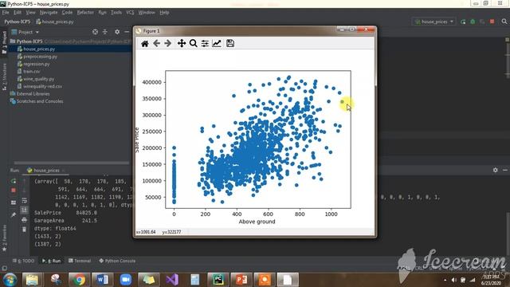
Task: Open the Navigate menu
Action: (49, 13)
